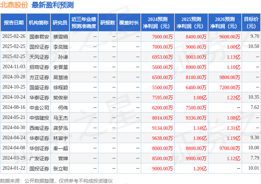Viewport: 261px width, 184px height.
Task: Click the 目标价 column header
Action: coord(251,23)
